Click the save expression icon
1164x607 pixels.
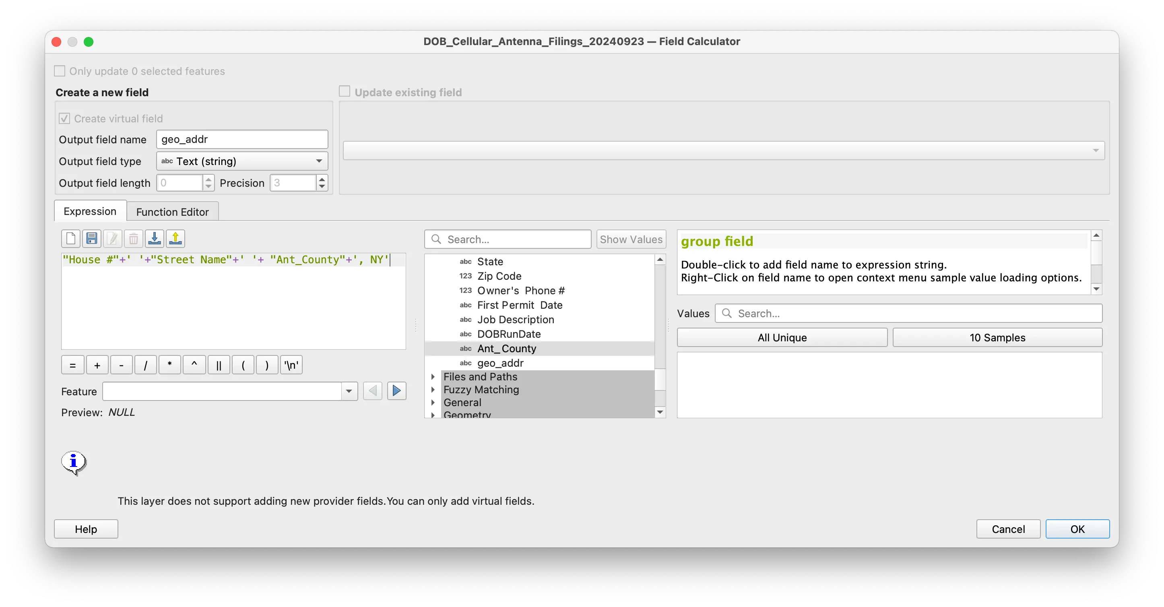(92, 239)
